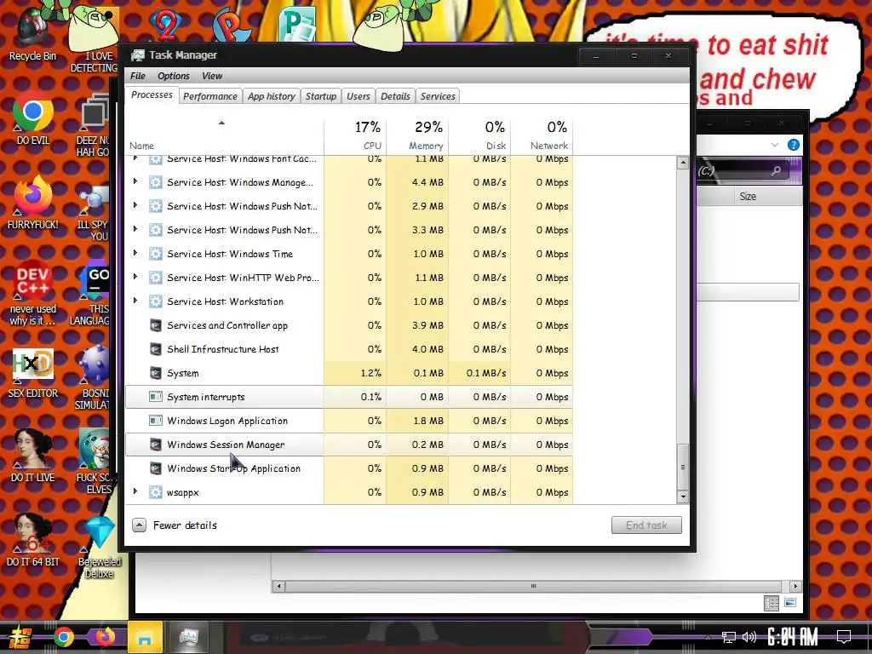Sort processes by the Network column
This screenshot has height=654, width=872.
(x=542, y=135)
